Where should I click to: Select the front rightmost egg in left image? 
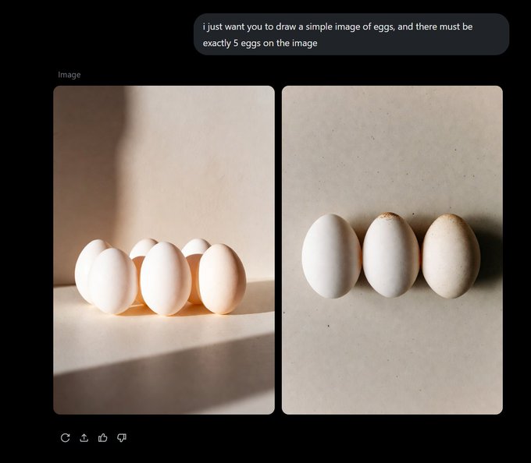pyautogui.click(x=223, y=278)
